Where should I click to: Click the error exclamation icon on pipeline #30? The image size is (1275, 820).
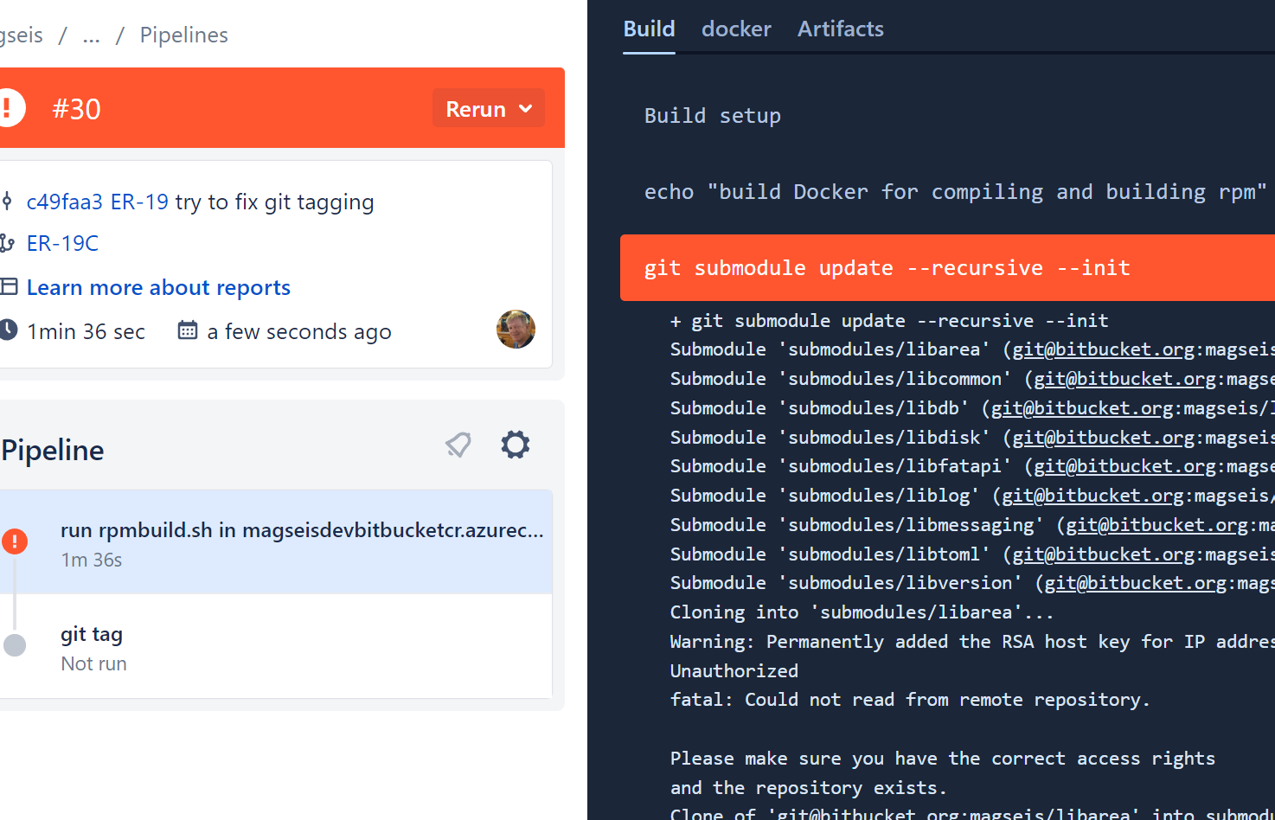pyautogui.click(x=9, y=107)
